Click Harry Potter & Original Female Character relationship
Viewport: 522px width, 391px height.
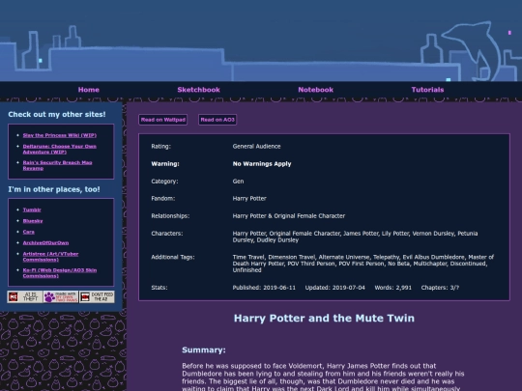(289, 216)
